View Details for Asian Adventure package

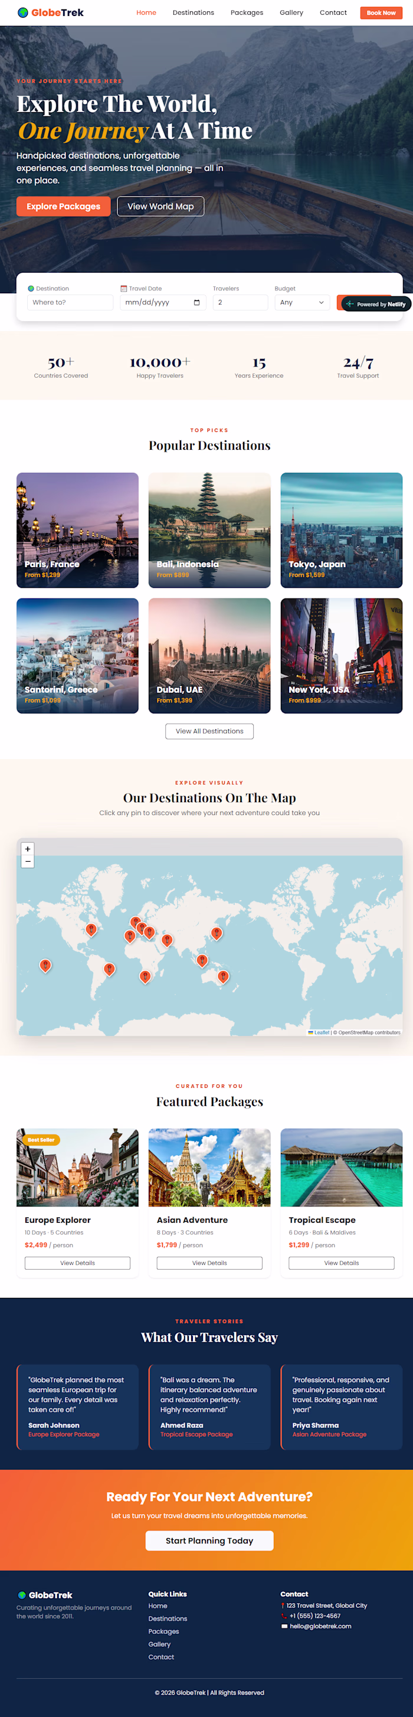(209, 1263)
